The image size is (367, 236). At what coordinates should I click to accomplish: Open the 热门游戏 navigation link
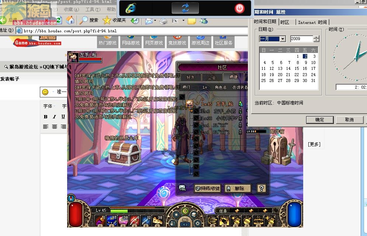(x=107, y=42)
